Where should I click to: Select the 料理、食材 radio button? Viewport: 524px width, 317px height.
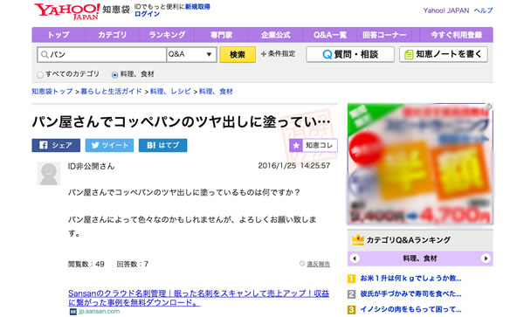click(x=114, y=75)
